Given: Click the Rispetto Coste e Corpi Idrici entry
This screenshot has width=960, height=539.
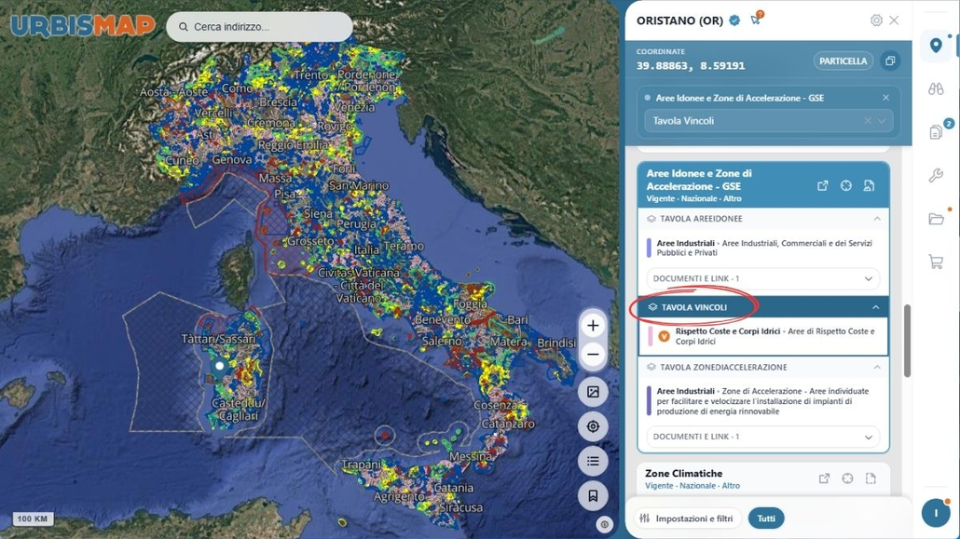Looking at the screenshot, I should point(762,336).
